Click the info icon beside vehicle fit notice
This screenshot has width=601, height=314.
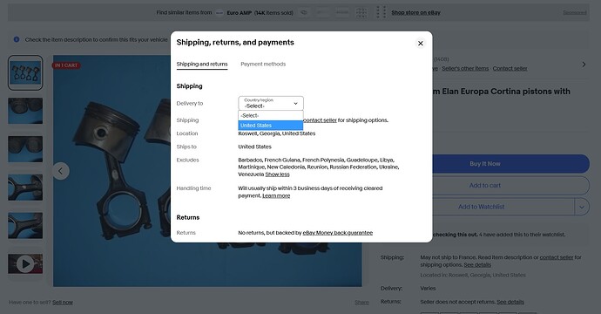coord(17,39)
